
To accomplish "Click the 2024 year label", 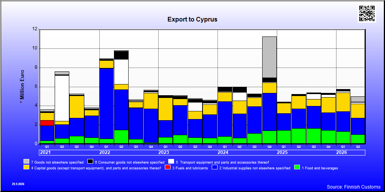I will click(223, 152).
